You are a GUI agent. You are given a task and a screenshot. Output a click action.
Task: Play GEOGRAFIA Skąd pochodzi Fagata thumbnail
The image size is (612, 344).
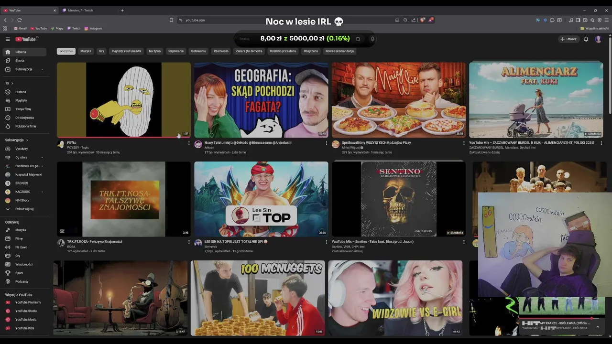click(261, 100)
